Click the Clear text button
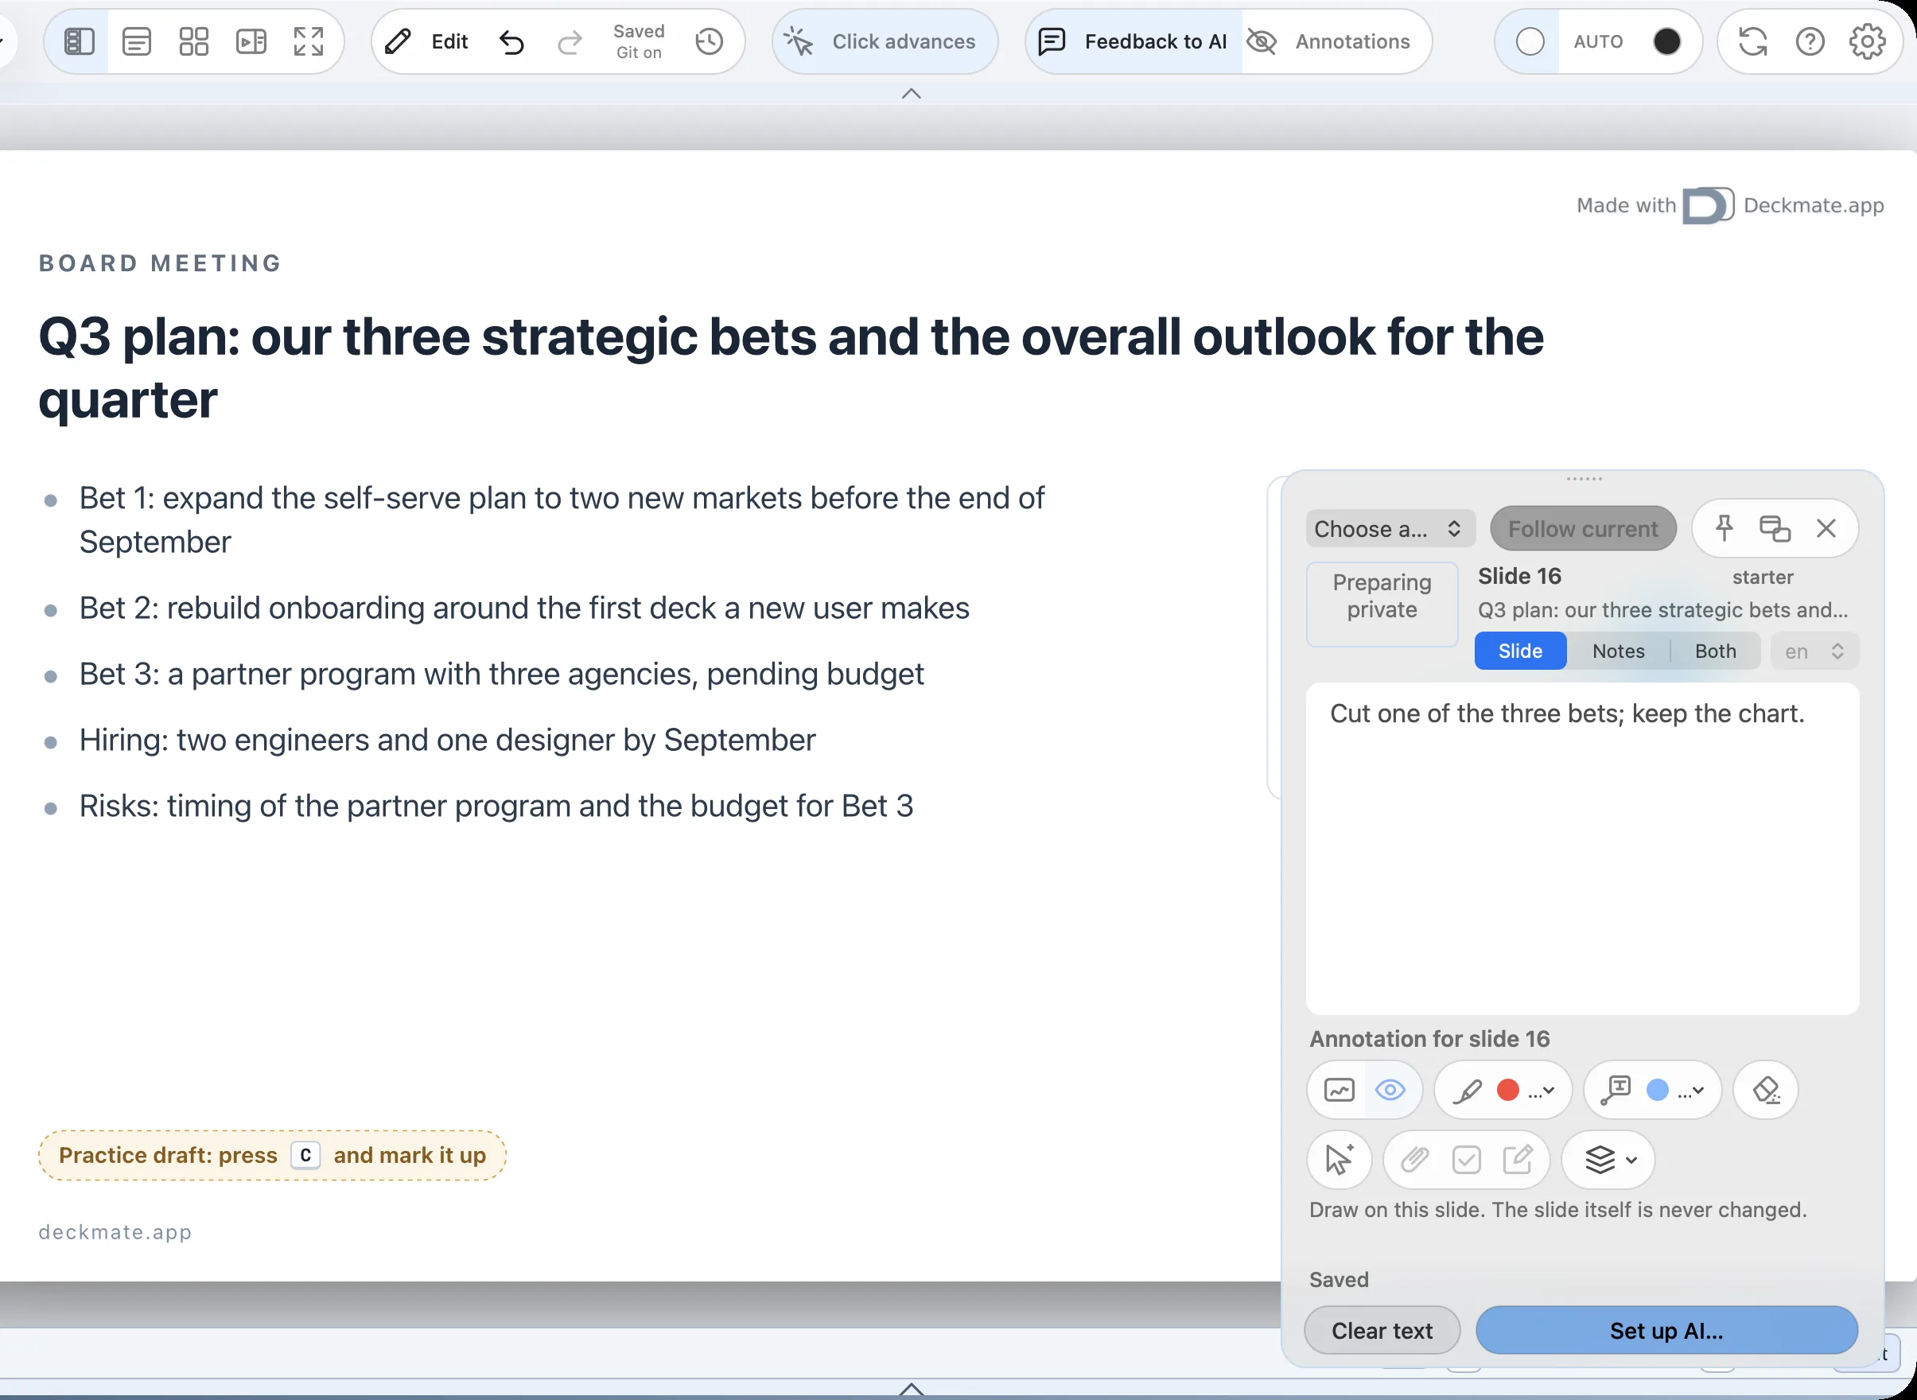 1382,1331
